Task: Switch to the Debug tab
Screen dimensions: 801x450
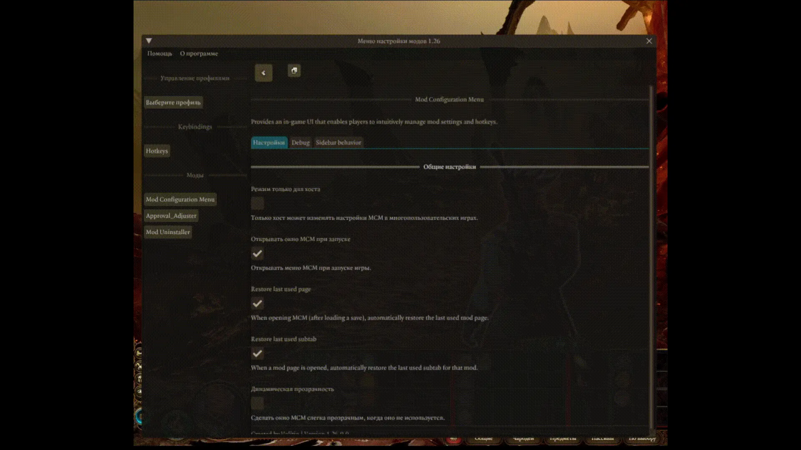Action: coord(300,142)
